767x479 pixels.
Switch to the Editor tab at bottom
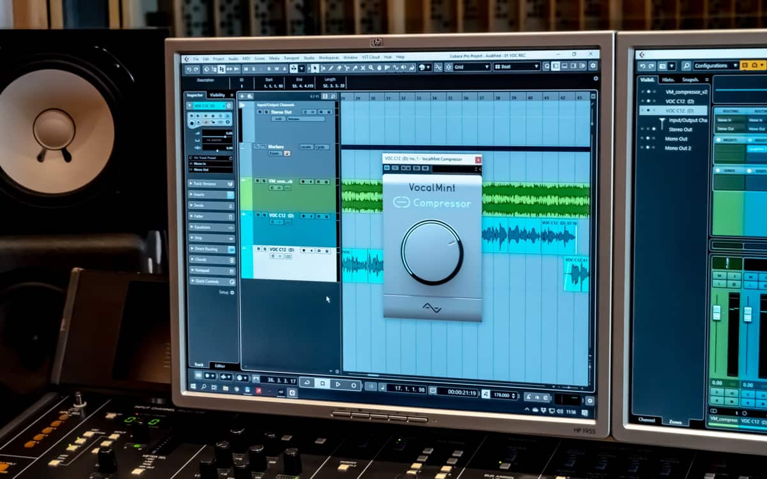tap(219, 365)
